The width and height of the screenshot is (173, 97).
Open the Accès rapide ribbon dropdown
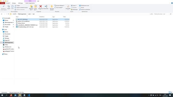pyautogui.click(x=59, y=8)
